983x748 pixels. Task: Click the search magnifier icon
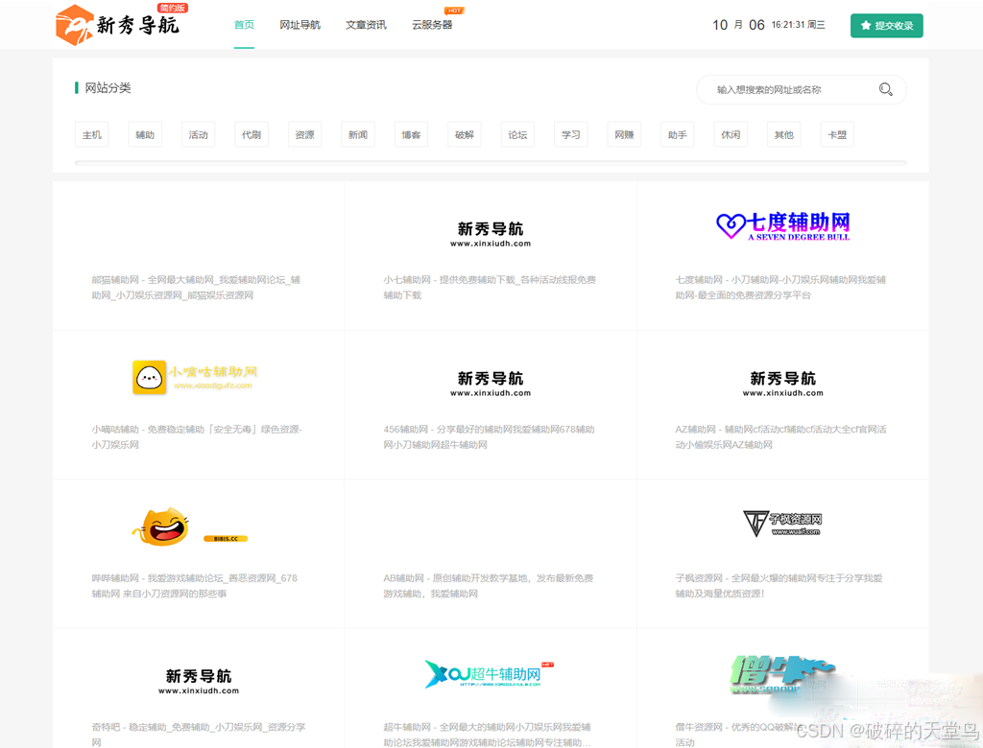[x=885, y=89]
